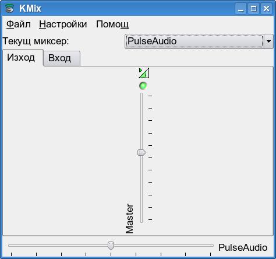This screenshot has width=276, height=259.
Task: Close the KMix window
Action: click(x=266, y=9)
